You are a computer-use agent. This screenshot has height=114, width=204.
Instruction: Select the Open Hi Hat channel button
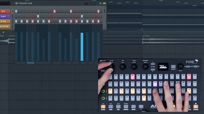5,26
